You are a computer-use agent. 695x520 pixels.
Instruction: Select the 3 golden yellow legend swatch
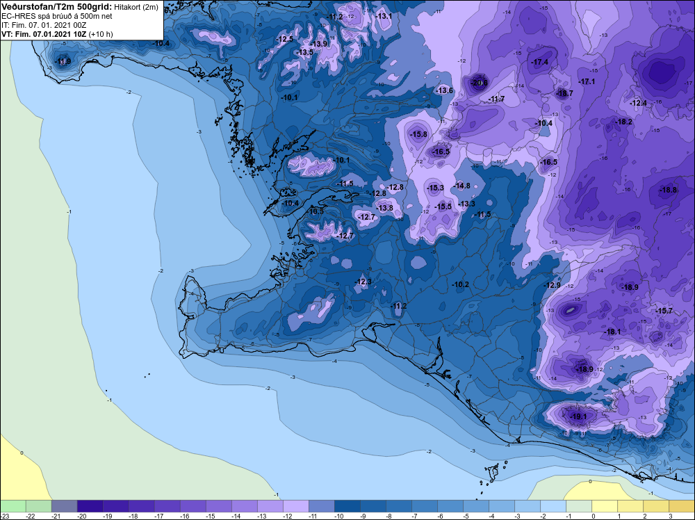[682, 506]
